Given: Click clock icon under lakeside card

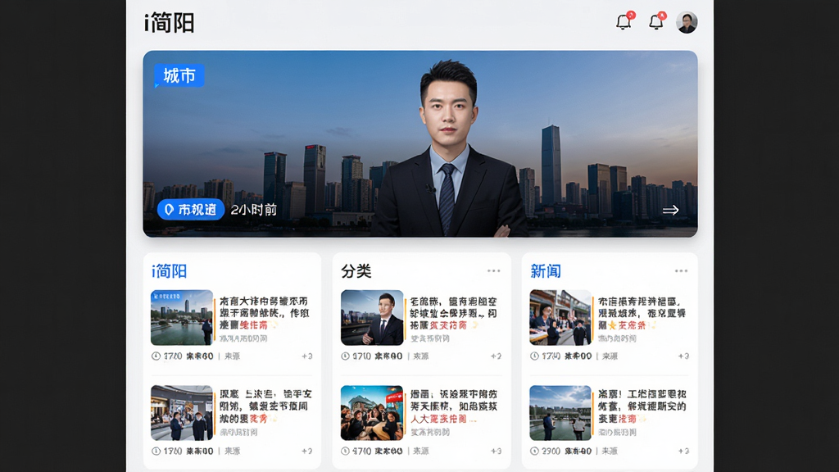Looking at the screenshot, I should click(534, 452).
